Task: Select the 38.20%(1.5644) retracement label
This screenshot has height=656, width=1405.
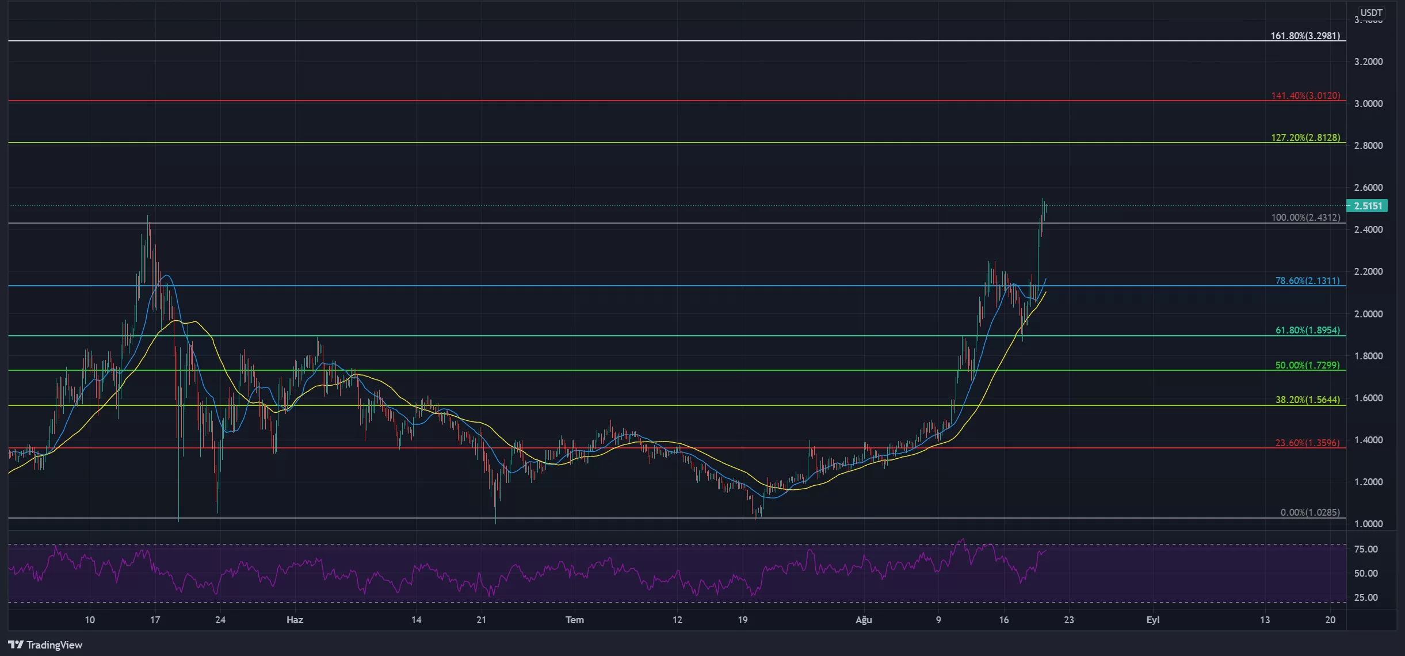Action: point(1307,400)
